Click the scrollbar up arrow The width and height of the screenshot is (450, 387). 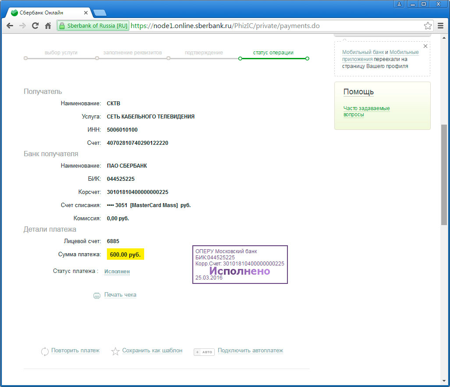[x=444, y=38]
